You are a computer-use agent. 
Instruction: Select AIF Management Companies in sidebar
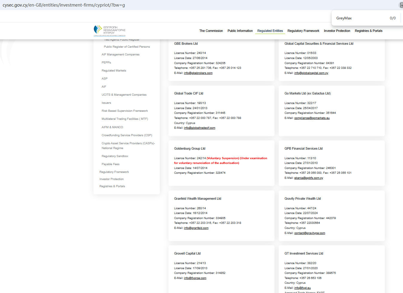tap(120, 55)
